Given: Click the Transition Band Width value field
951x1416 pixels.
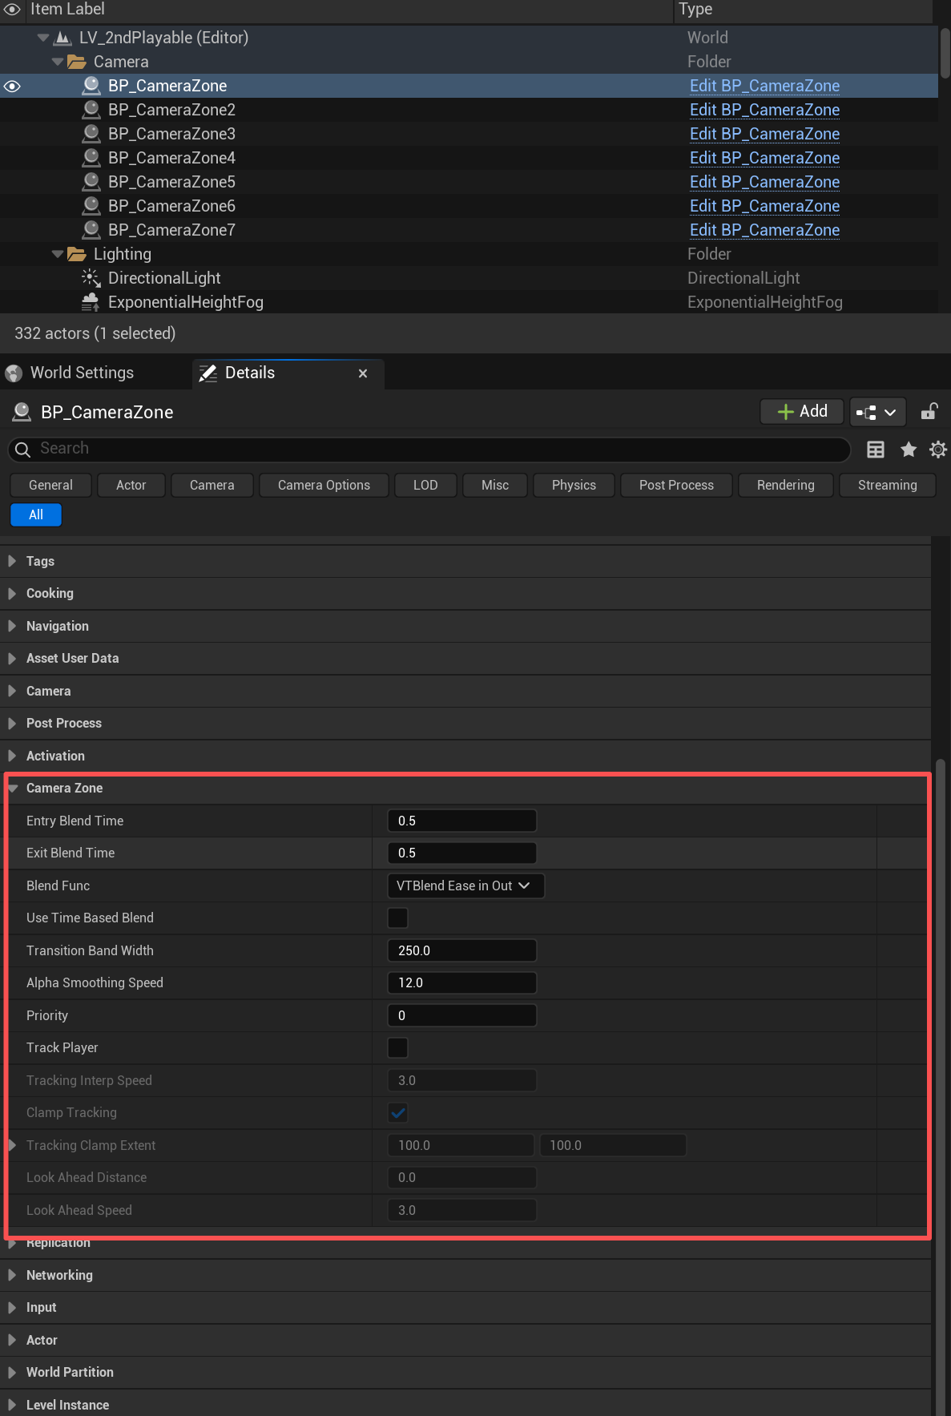Looking at the screenshot, I should click(462, 950).
